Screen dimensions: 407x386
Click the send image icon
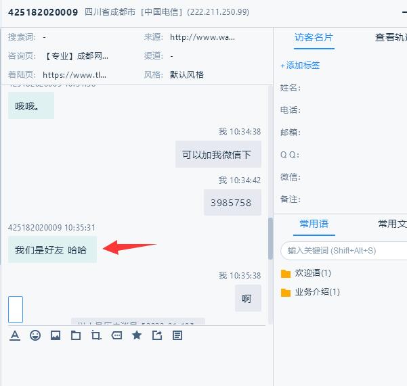coord(56,335)
